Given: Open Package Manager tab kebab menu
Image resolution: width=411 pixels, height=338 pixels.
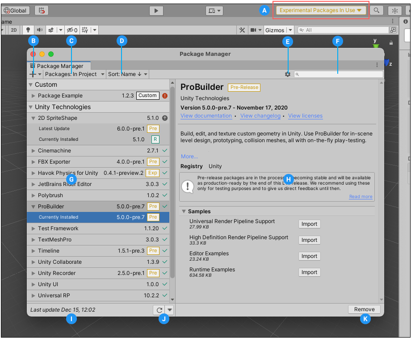Looking at the screenshot, I should 377,65.
